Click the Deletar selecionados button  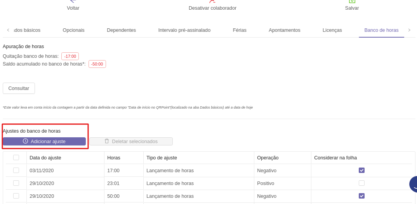point(131,142)
